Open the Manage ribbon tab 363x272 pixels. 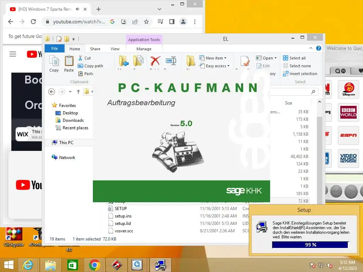pyautogui.click(x=144, y=49)
